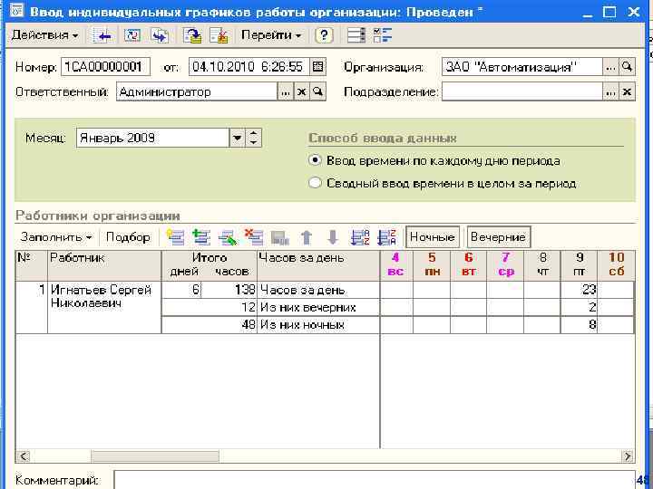Image resolution: width=653 pixels, height=489 pixels.
Task: Click day 8 чт column header
Action: [542, 264]
